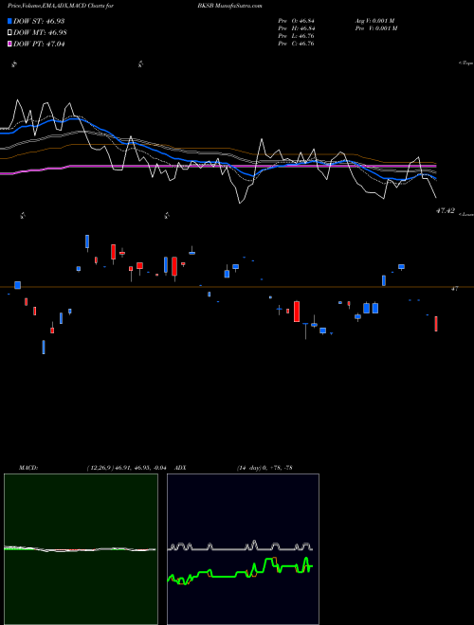
Task: Click the large red candlestick mid-right
Action: 297,312
